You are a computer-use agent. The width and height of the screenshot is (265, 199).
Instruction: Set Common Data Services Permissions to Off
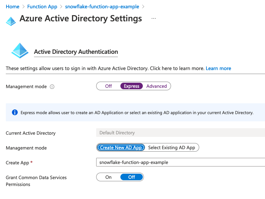[132, 177]
